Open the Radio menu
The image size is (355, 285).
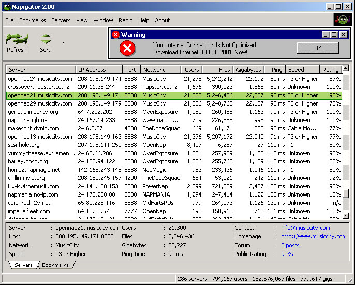[x=125, y=20]
